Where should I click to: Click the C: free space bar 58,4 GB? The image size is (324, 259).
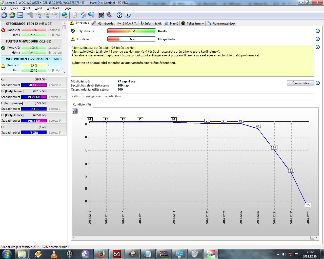tap(34, 85)
